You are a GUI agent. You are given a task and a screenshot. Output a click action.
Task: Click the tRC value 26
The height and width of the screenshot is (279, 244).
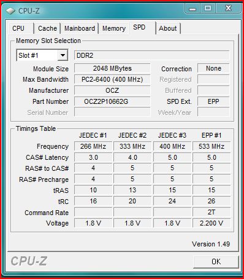(212, 201)
